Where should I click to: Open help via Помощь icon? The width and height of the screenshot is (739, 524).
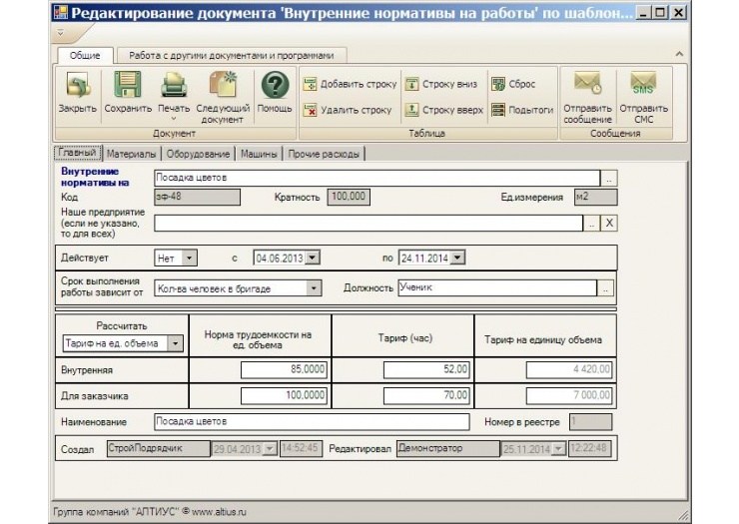tap(275, 85)
